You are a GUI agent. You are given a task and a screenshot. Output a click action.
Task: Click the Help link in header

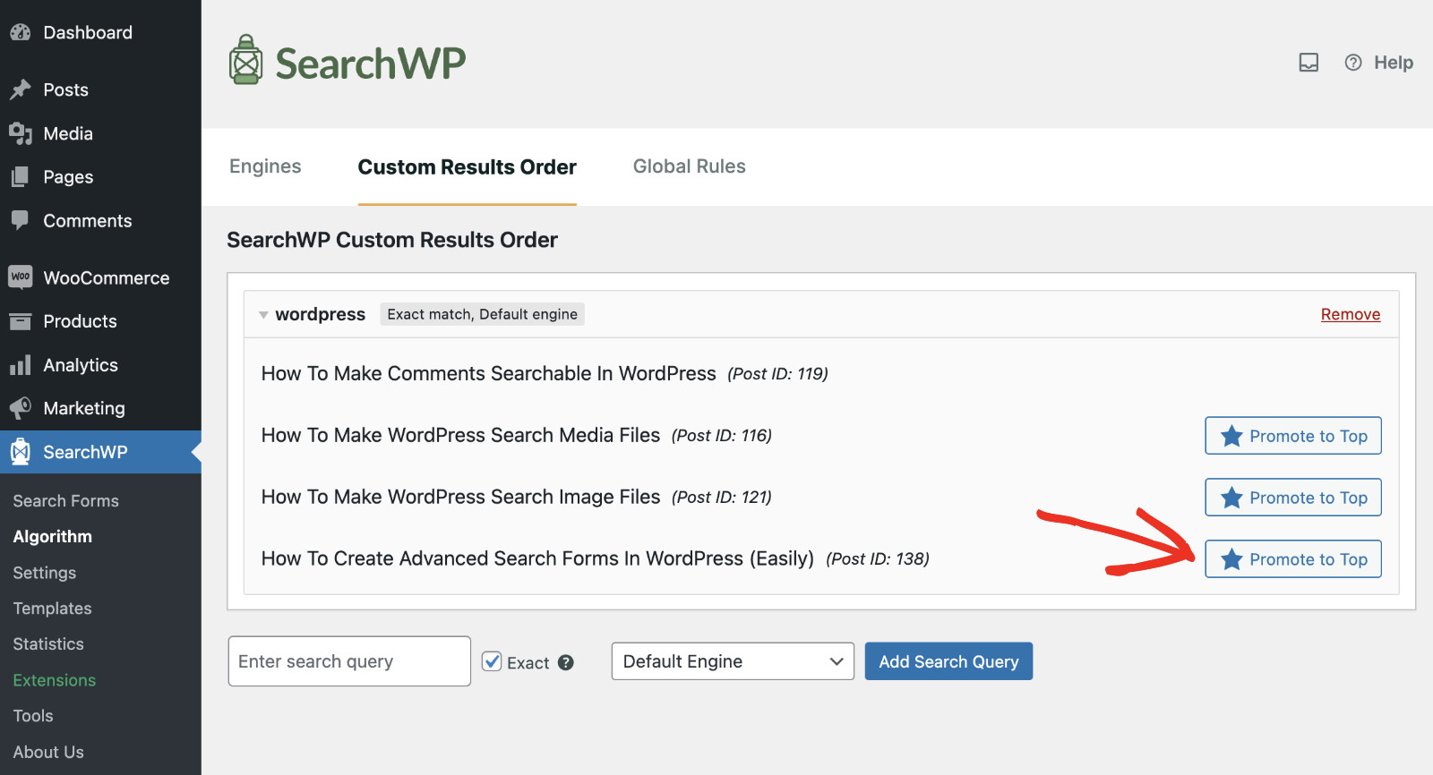(1394, 63)
